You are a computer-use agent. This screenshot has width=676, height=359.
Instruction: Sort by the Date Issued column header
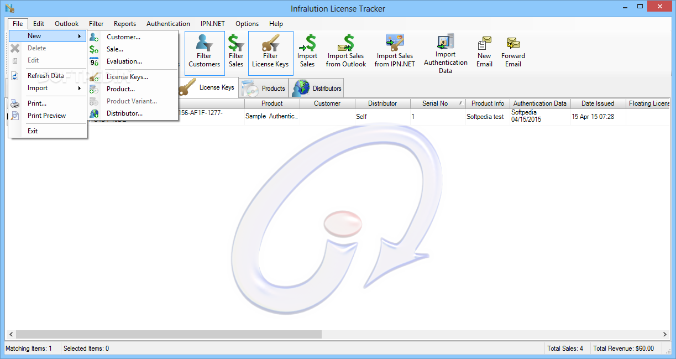598,103
